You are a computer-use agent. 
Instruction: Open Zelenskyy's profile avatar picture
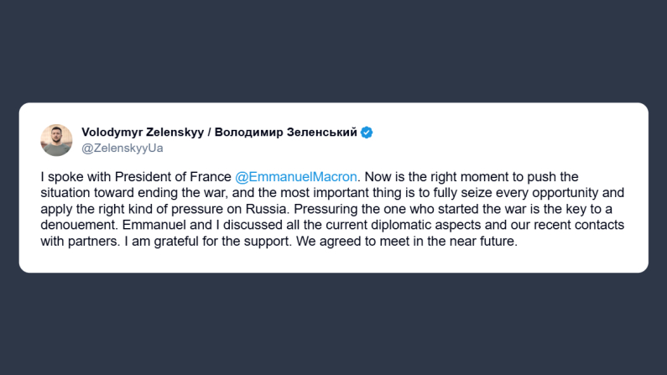click(x=56, y=140)
